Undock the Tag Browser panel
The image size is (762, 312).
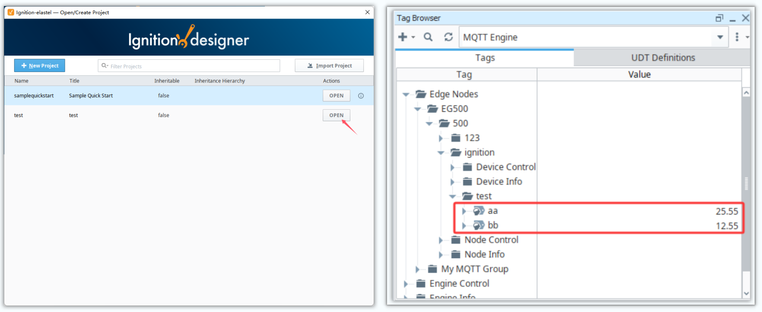pyautogui.click(x=719, y=18)
